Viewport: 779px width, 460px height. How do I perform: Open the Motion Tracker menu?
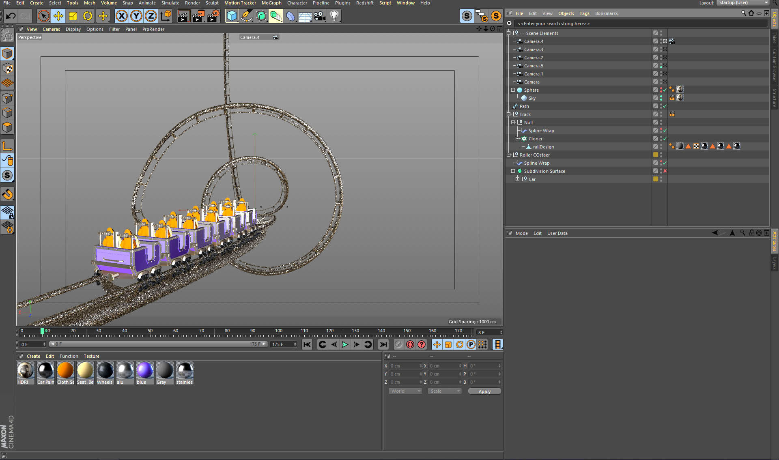click(240, 3)
